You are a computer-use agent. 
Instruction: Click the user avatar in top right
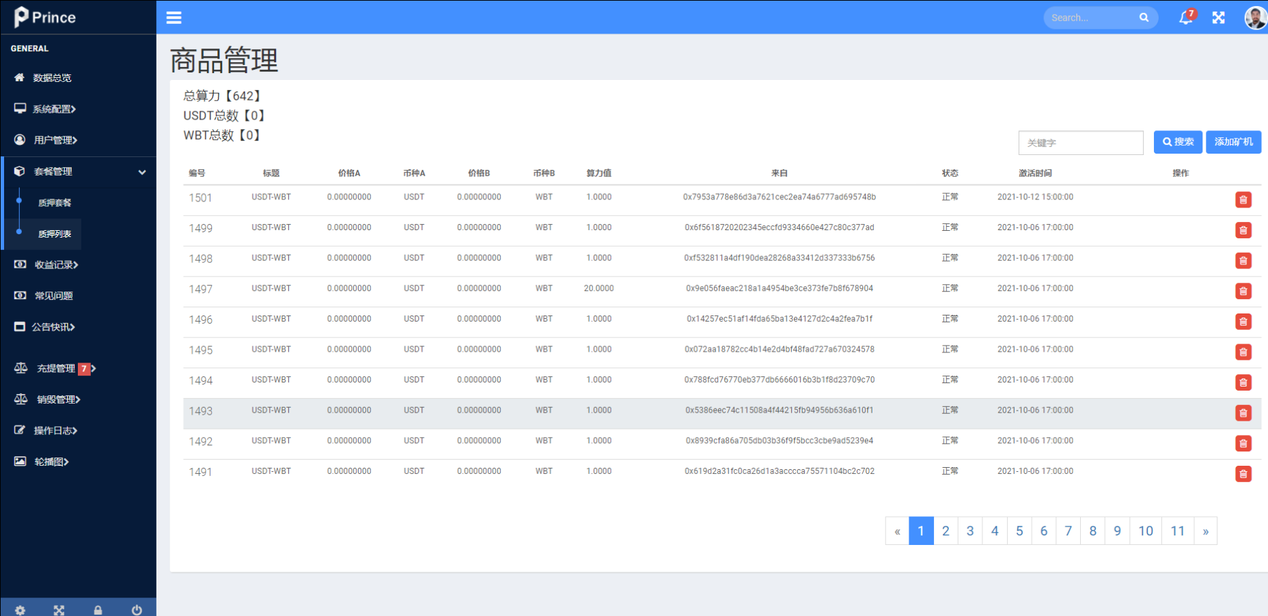coord(1256,17)
